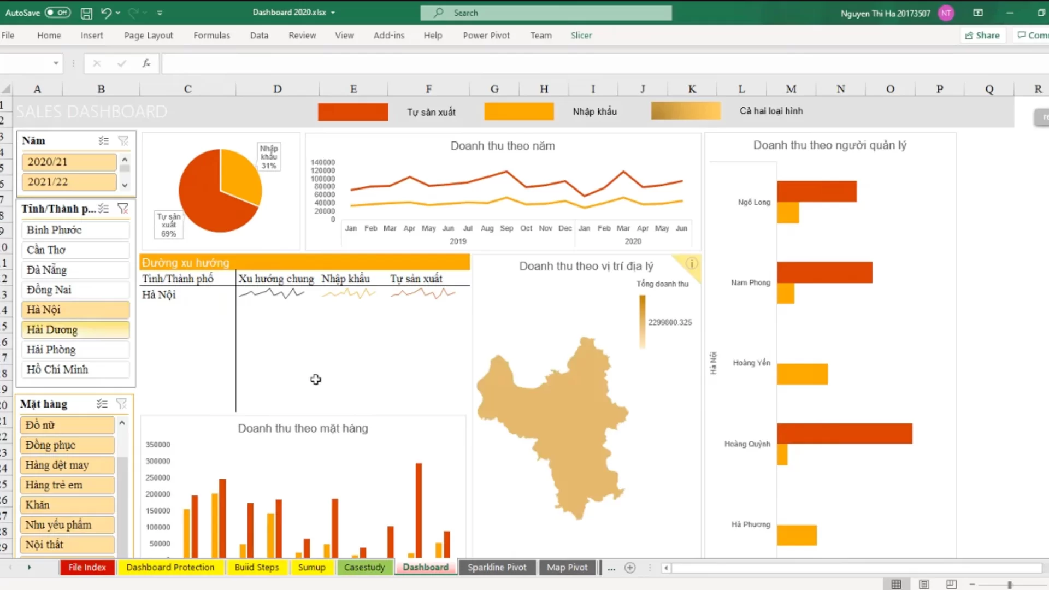Click the Insert Function fx icon
The width and height of the screenshot is (1049, 590).
[145, 63]
